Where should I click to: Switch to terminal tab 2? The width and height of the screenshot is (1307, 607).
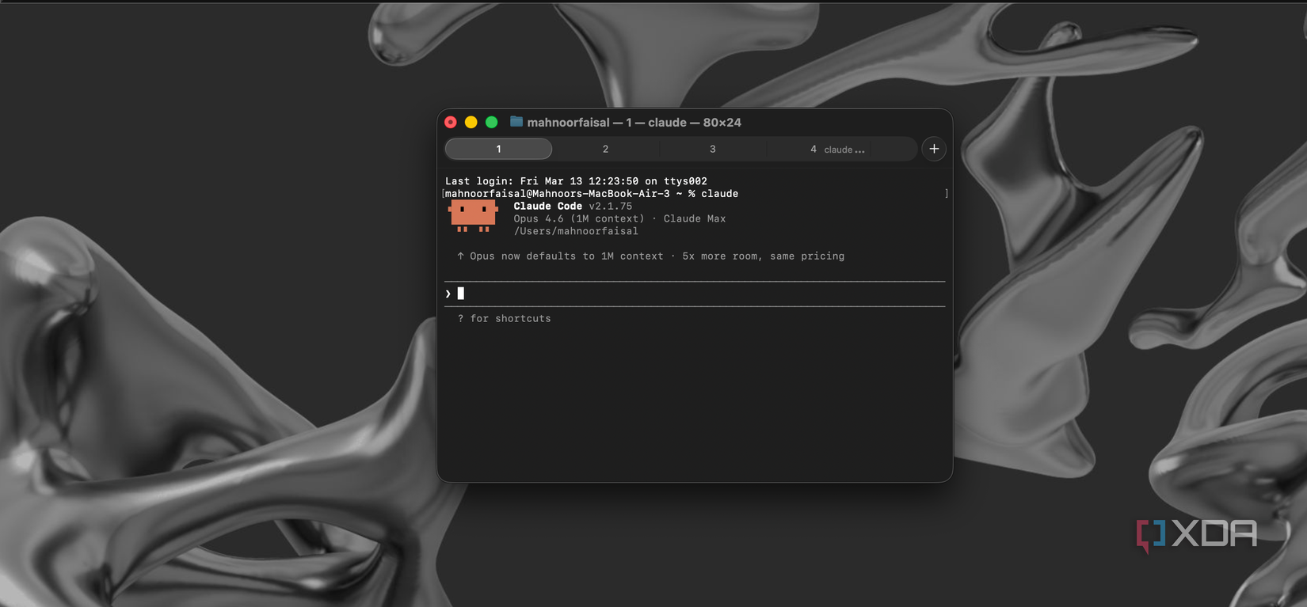(605, 149)
